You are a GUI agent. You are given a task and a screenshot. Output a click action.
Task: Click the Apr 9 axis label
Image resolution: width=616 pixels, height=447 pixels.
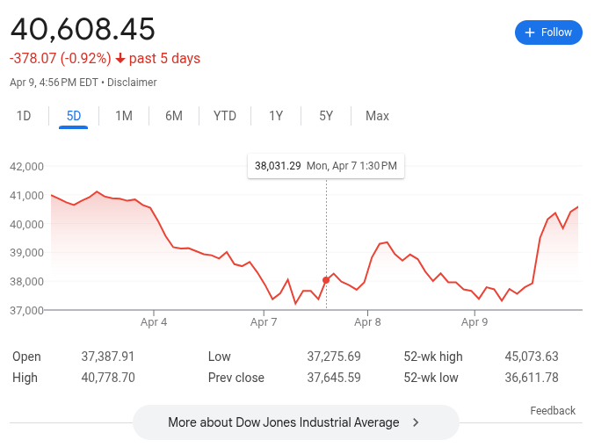coord(475,322)
